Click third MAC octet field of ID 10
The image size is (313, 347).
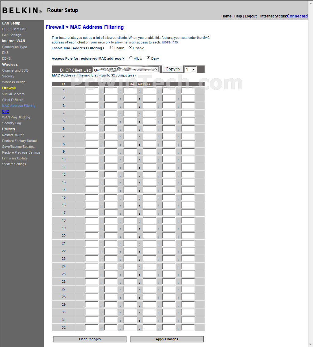[x=130, y=159]
